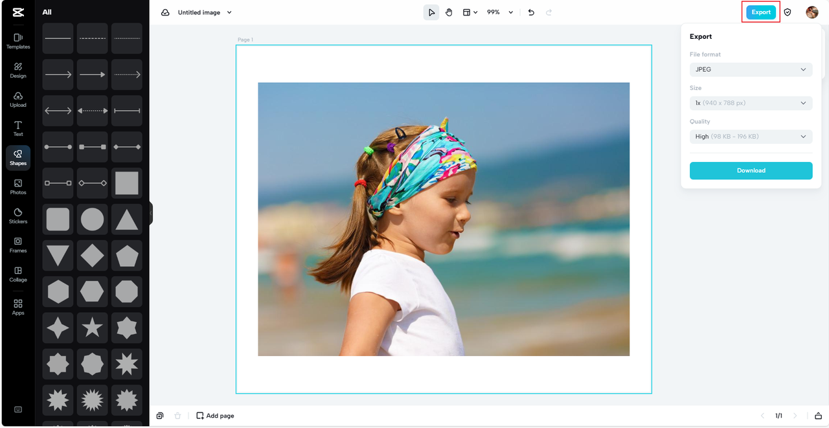Go to the next page arrow

click(795, 416)
